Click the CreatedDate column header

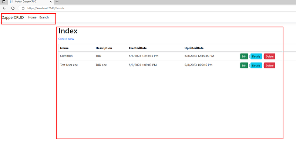click(x=138, y=48)
